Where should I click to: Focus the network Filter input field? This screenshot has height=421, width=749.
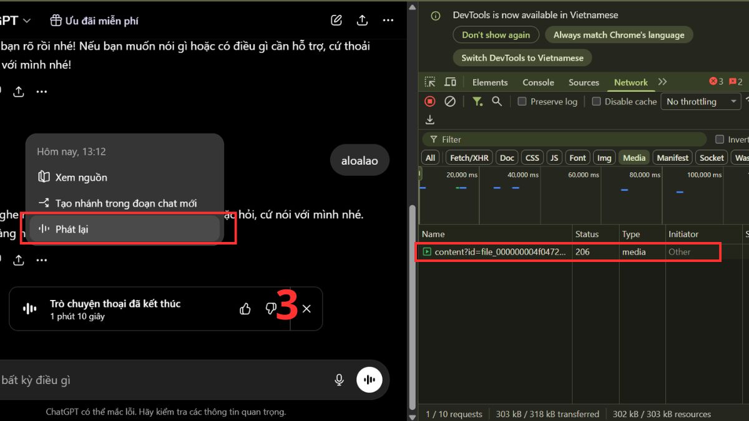[x=565, y=140]
